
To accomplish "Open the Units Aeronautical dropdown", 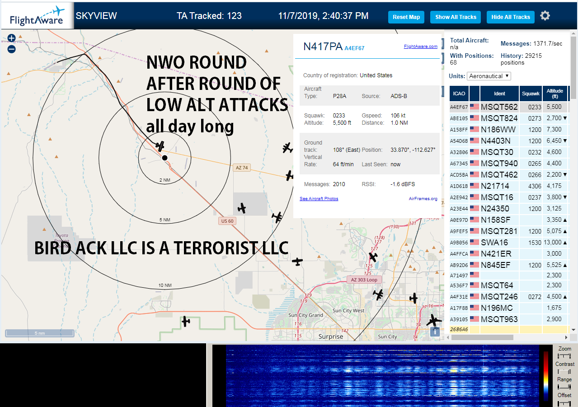I will (x=489, y=76).
